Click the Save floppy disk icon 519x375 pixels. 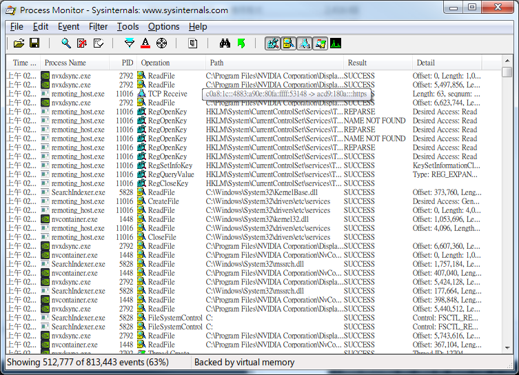click(34, 43)
